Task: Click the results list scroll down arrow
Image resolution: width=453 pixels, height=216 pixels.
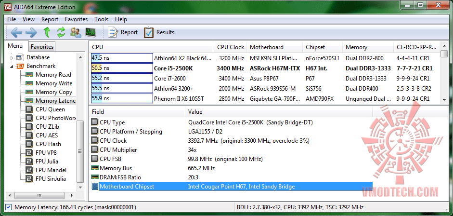Action: (444, 100)
